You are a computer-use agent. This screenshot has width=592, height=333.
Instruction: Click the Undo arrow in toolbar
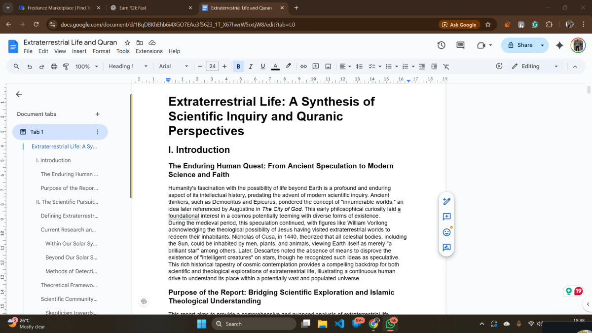(x=30, y=67)
